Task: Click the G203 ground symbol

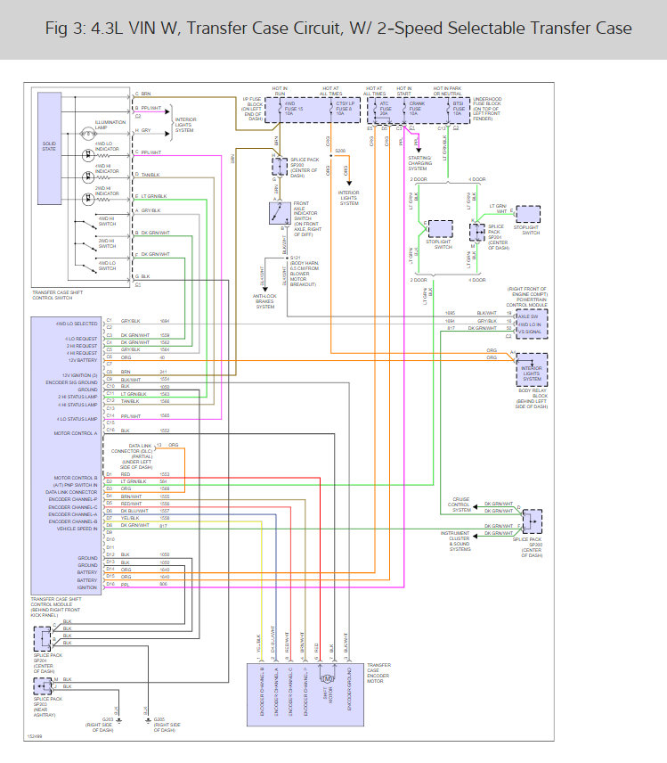Action: point(119,720)
